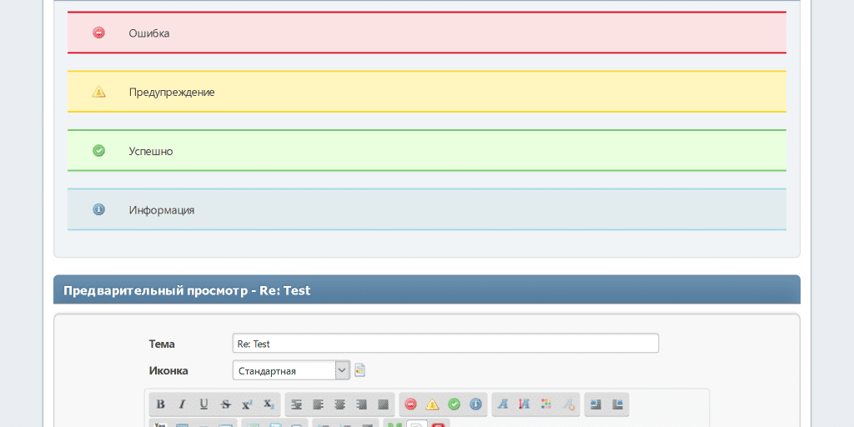Screen dimensions: 854x427
Task: Click the Успешно green message box
Action: pyautogui.click(x=426, y=151)
